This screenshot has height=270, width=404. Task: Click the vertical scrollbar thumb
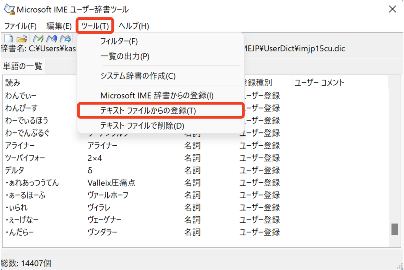point(394,229)
